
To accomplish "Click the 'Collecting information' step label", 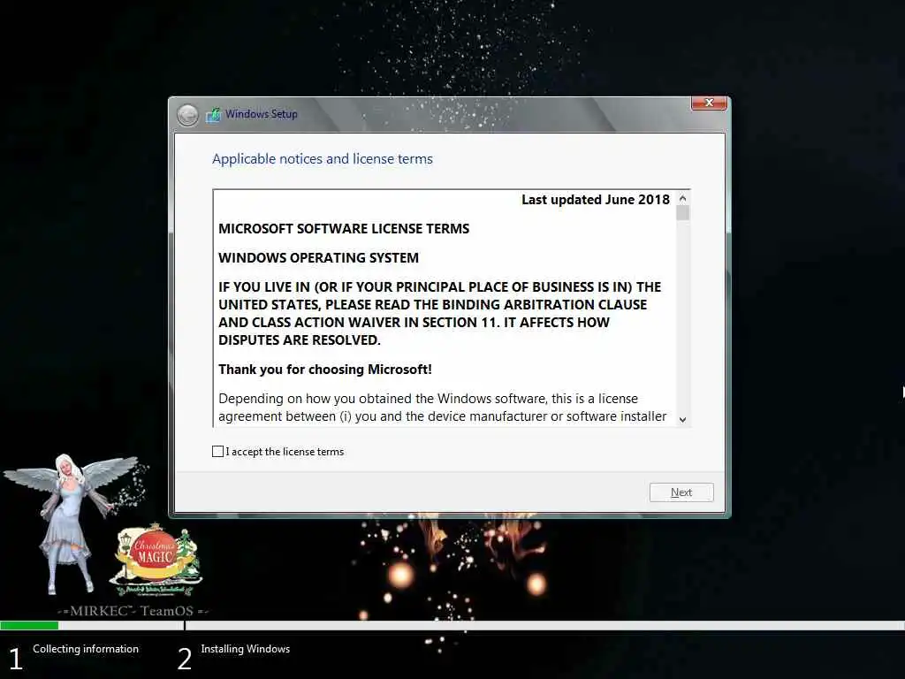I will pyautogui.click(x=86, y=649).
